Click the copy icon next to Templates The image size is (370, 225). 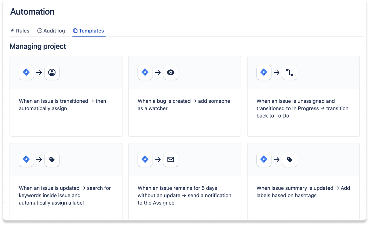[75, 30]
